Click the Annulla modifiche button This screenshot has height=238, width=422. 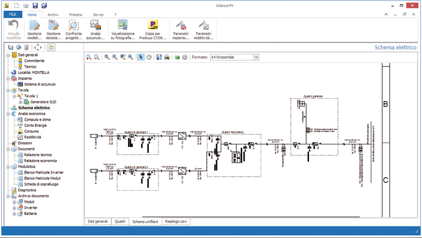tap(14, 30)
